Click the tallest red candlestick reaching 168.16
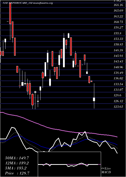This screenshot has height=177, width=126. [10, 13]
